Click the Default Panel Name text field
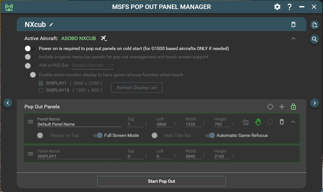The height and width of the screenshot is (192, 323). (79, 124)
